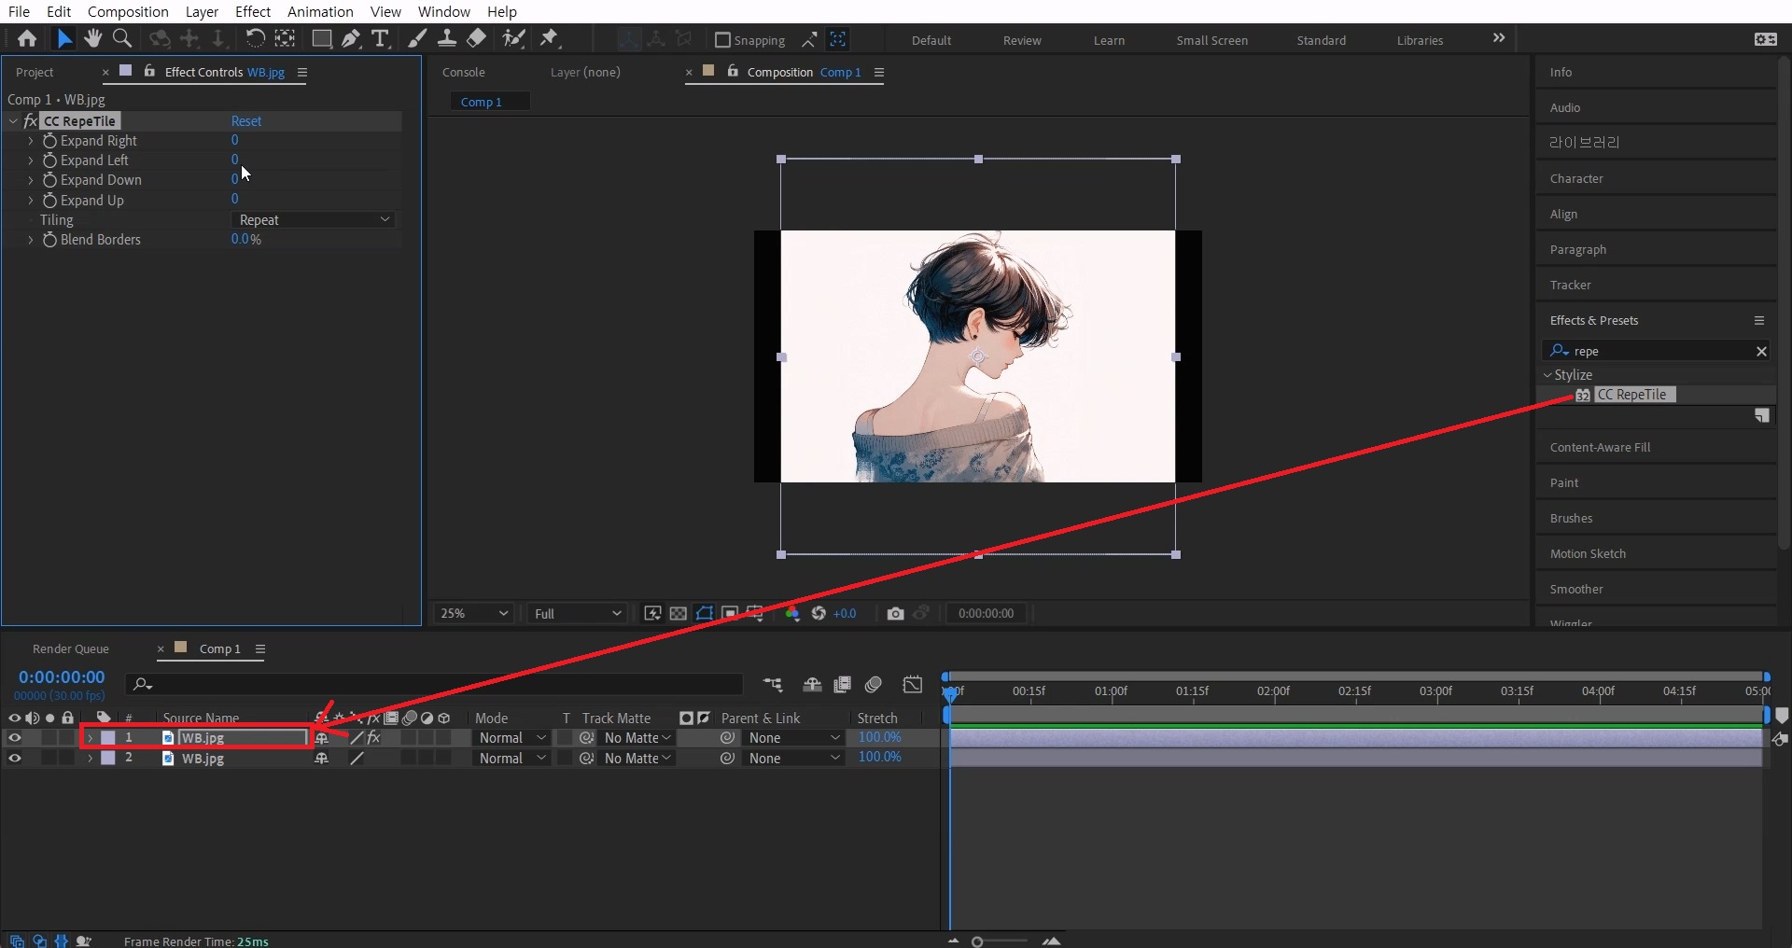Select the Clone Stamp tool
Image resolution: width=1792 pixels, height=948 pixels.
click(x=447, y=39)
